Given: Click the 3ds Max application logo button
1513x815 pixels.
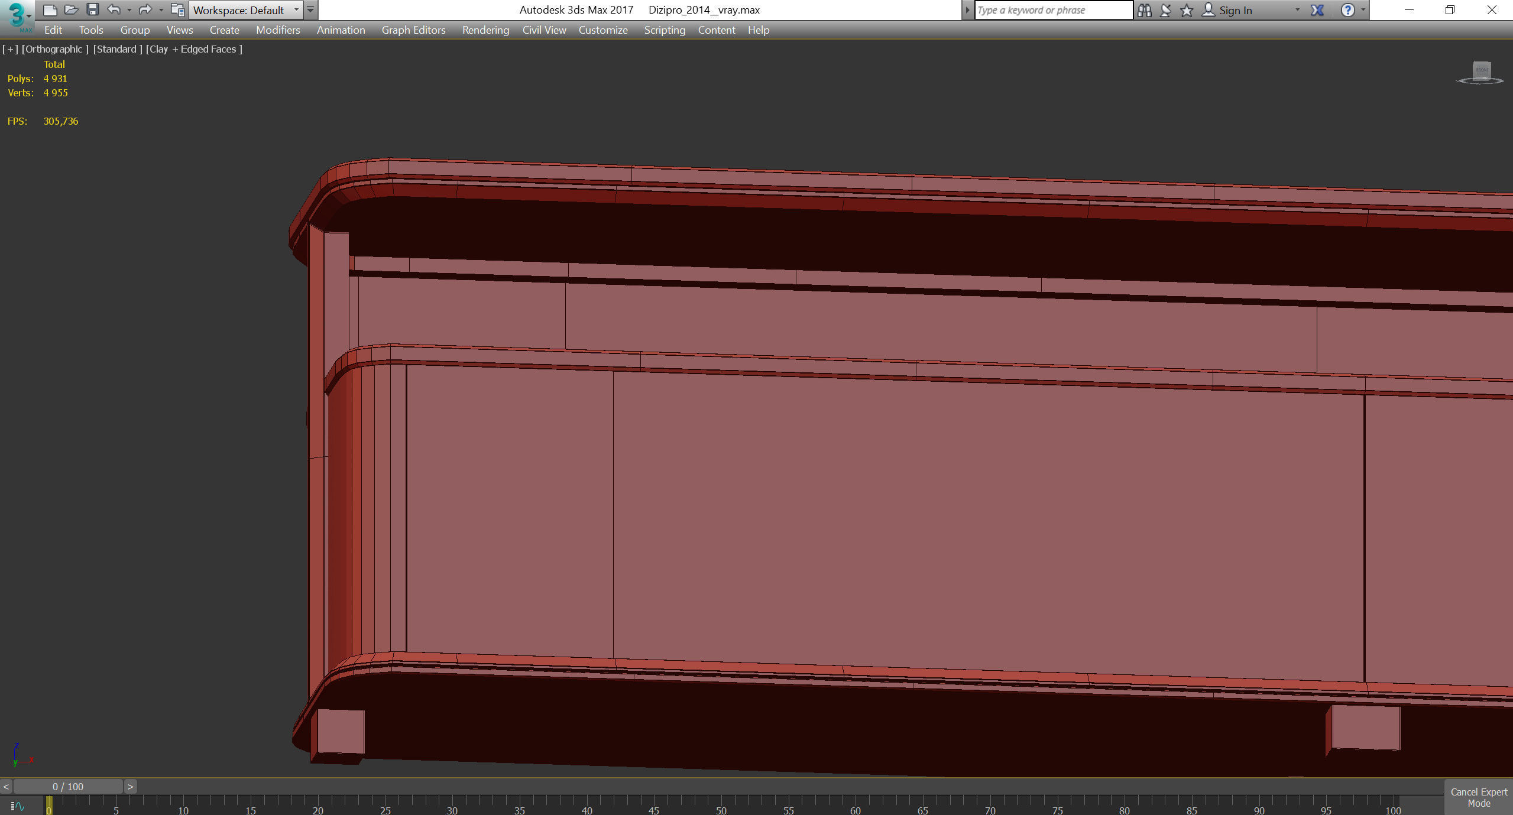Looking at the screenshot, I should 18,17.
